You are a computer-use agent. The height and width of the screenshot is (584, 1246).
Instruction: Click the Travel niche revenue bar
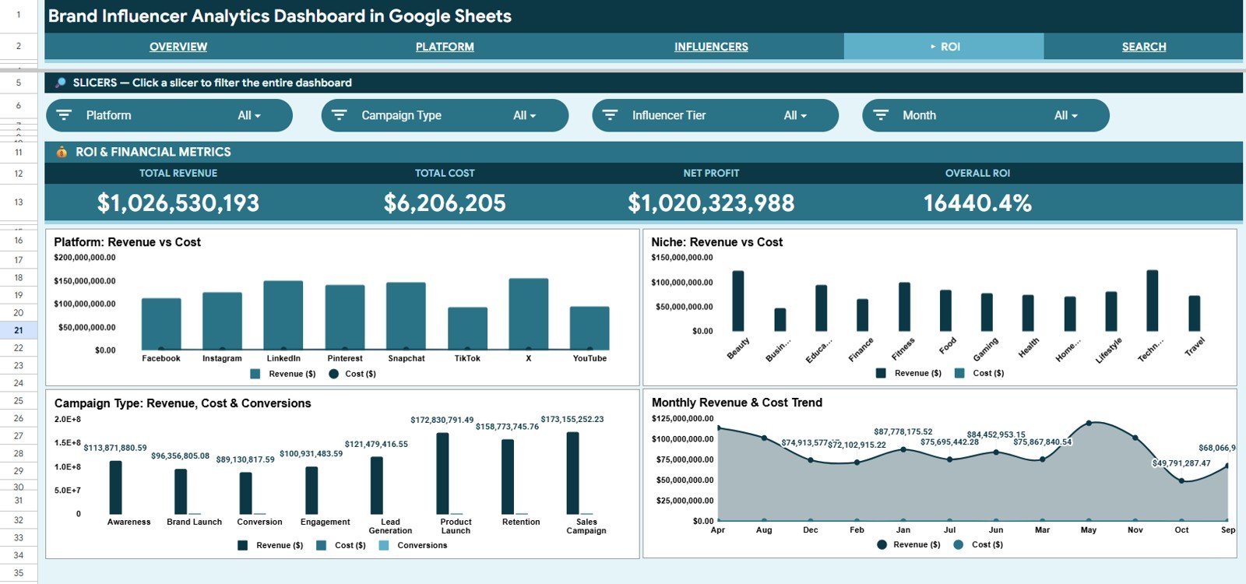click(1195, 314)
